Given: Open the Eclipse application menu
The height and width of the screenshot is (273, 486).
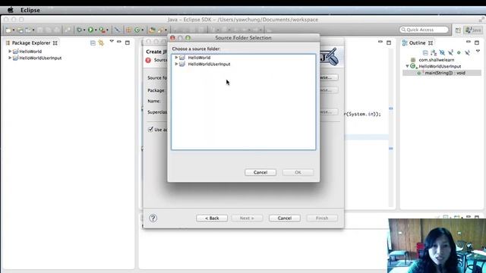Looking at the screenshot, I should (x=30, y=10).
